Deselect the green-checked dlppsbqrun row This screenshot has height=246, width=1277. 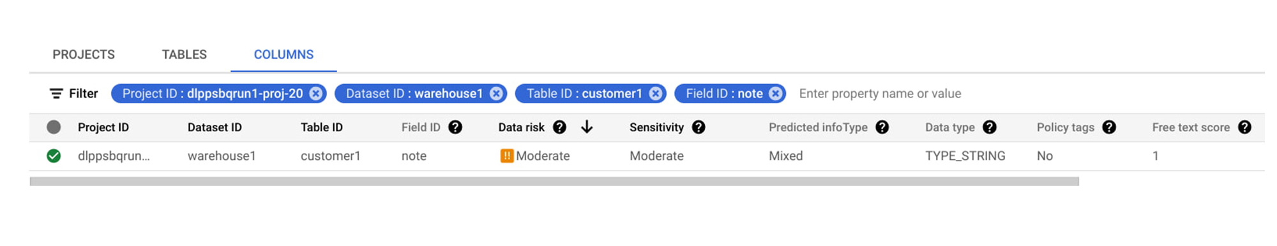click(x=54, y=156)
